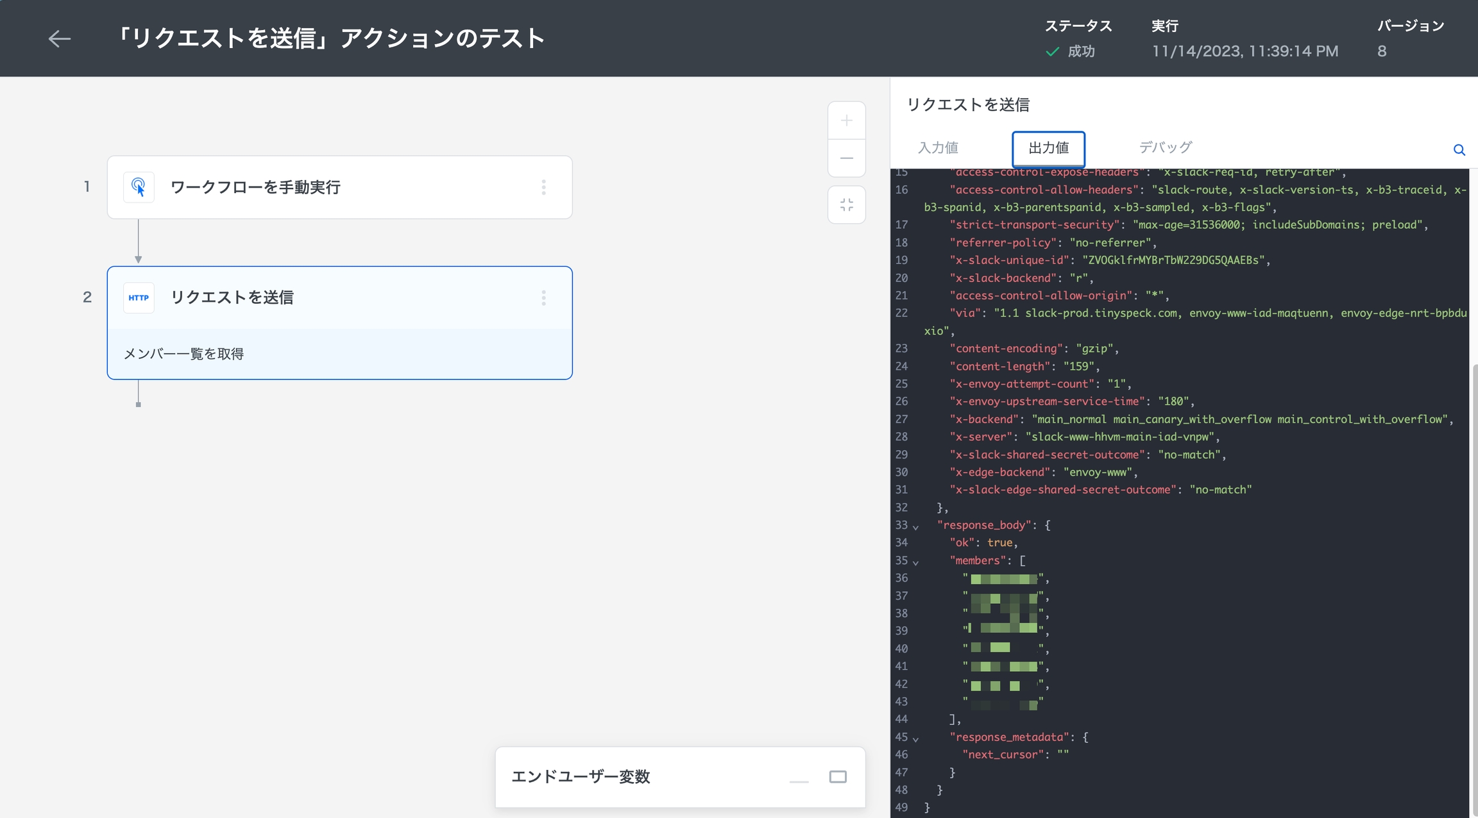Viewport: 1478px width, 818px height.
Task: Switch to the 入力値 tab
Action: click(x=938, y=148)
